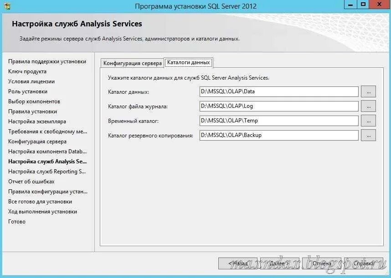Select the Настройка служб Analysis Services sidebar step

(x=47, y=162)
